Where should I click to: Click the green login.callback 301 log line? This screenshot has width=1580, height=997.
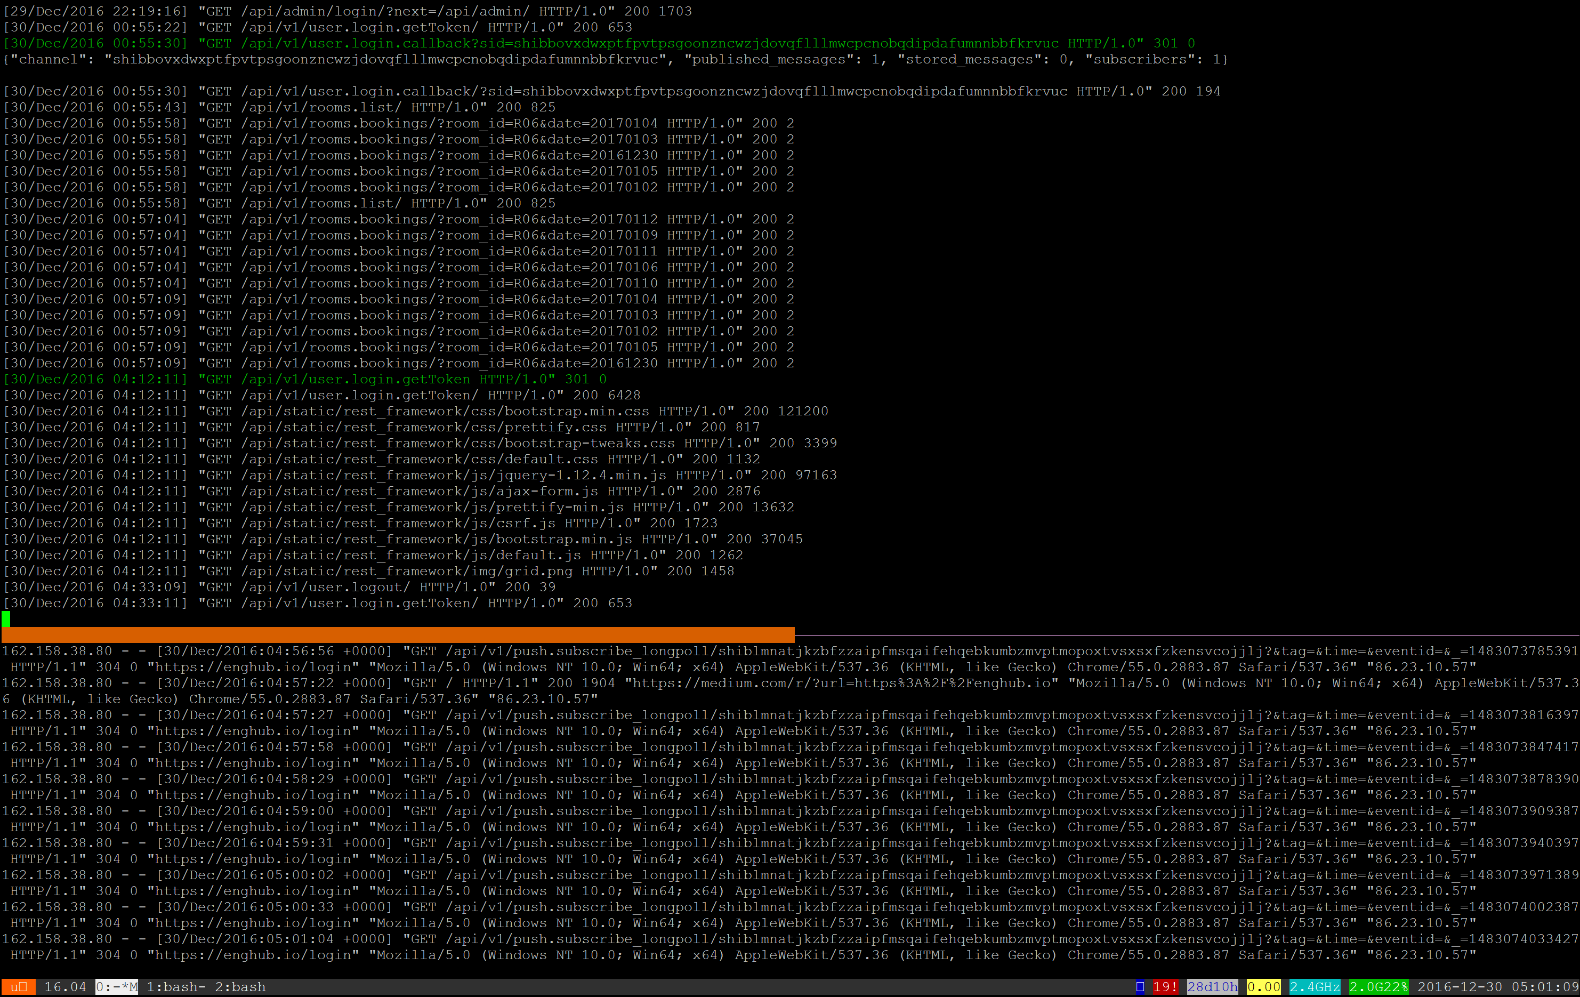click(599, 43)
